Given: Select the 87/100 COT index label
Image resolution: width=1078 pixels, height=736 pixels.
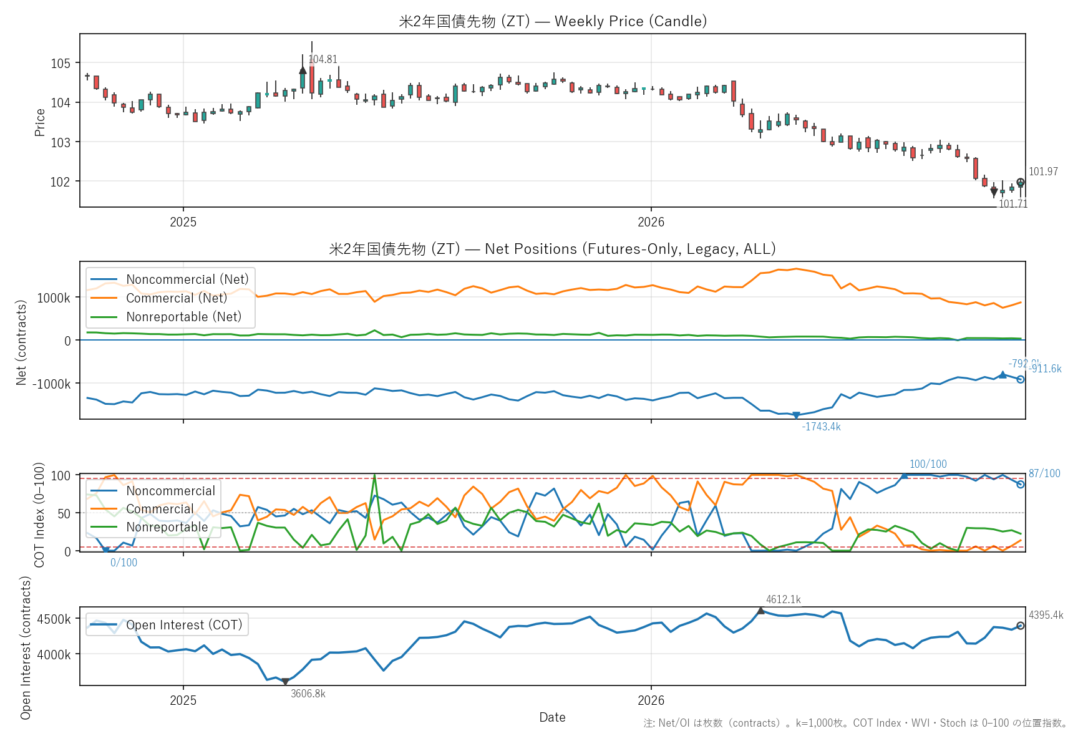Looking at the screenshot, I should click(x=1044, y=473).
